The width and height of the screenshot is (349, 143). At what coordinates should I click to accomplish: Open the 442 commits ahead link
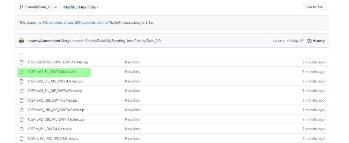(x=58, y=22)
